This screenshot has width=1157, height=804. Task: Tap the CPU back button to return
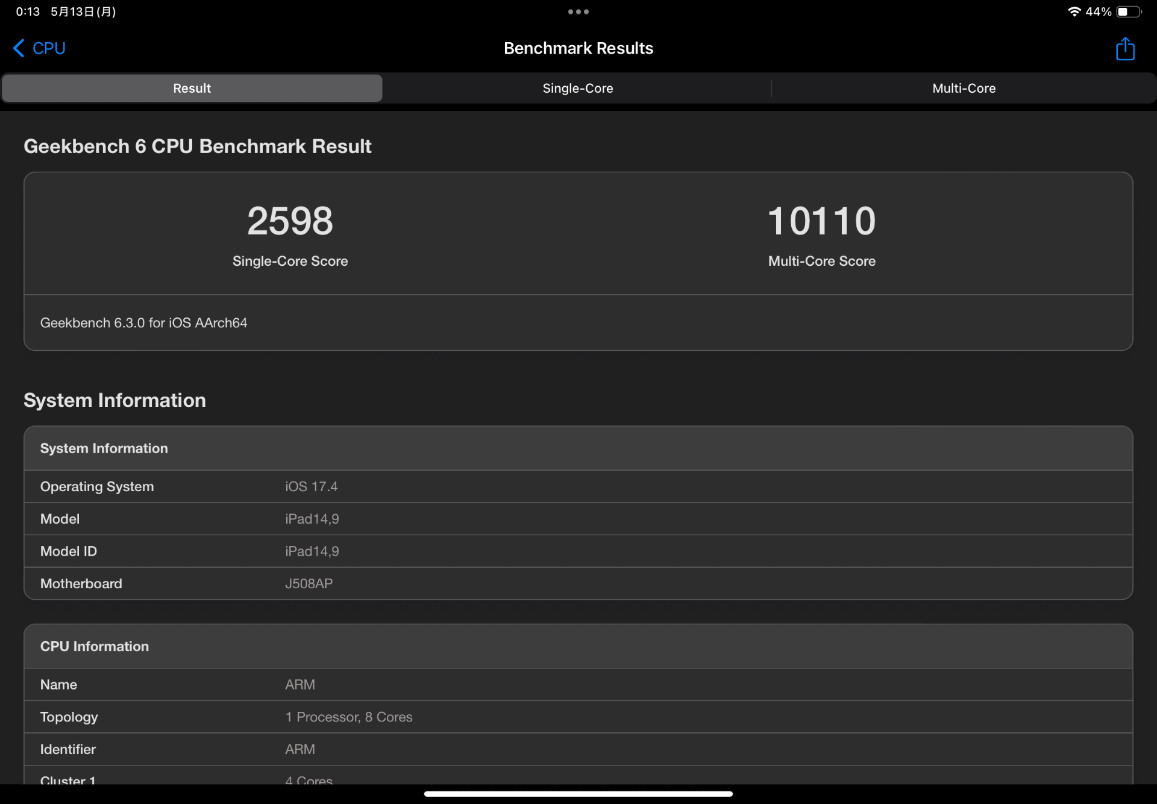click(48, 48)
